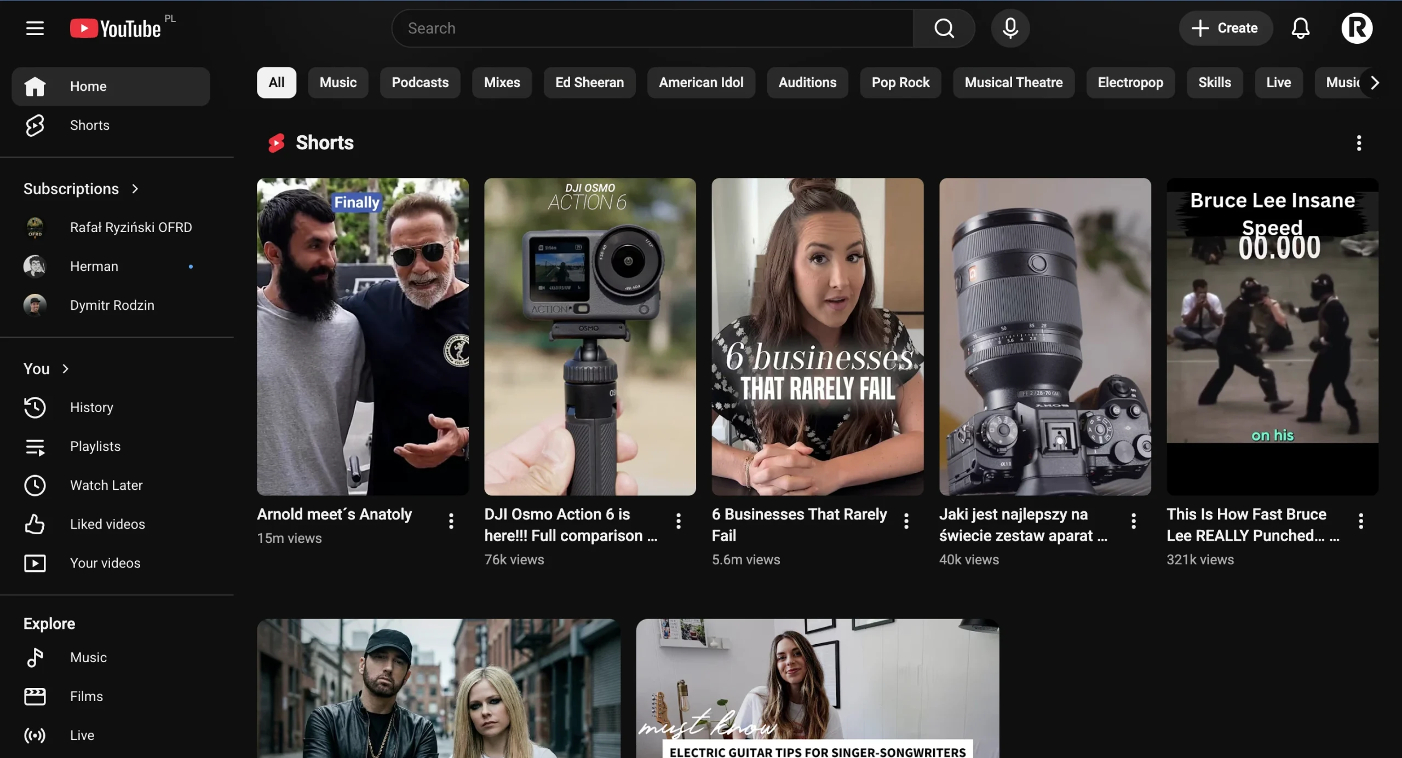Open the account avatar menu
The image size is (1402, 758).
[x=1357, y=28]
